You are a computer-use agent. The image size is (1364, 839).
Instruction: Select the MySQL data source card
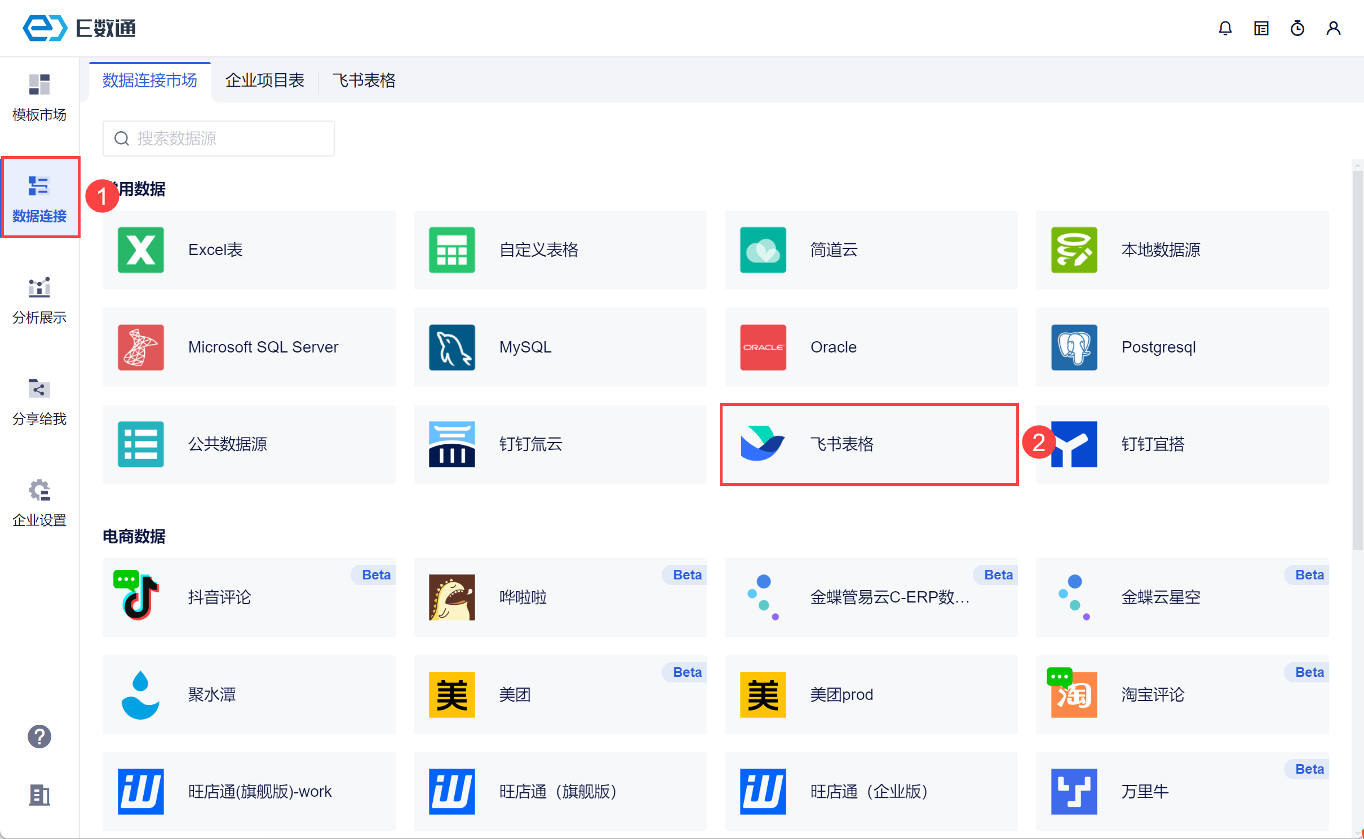tap(560, 347)
